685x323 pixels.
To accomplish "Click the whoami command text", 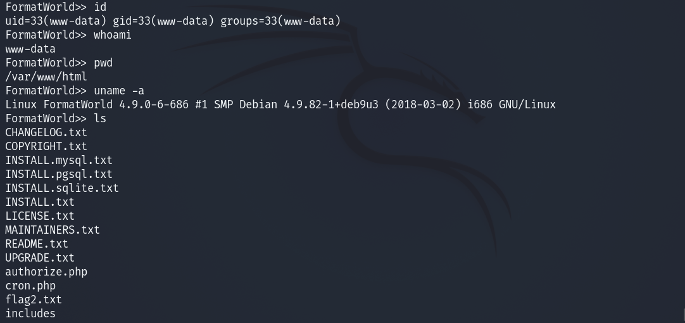I will pos(113,35).
